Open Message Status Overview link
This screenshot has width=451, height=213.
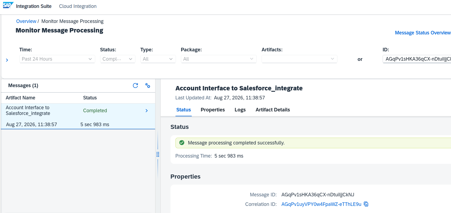coord(423,33)
